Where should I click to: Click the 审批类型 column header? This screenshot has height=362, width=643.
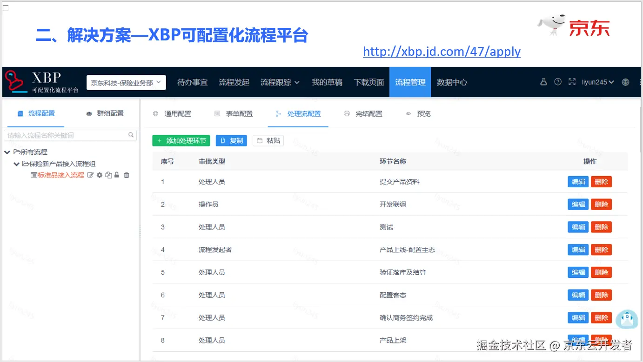tap(212, 162)
